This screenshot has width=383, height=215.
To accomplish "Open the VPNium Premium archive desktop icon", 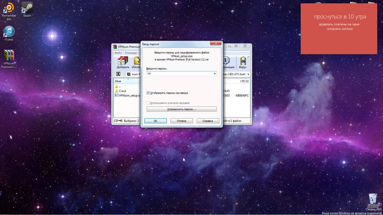I will [9, 59].
